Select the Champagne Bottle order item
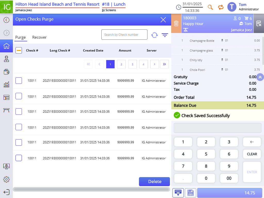Image resolution: width=264 pixels, height=198 pixels. point(217,40)
